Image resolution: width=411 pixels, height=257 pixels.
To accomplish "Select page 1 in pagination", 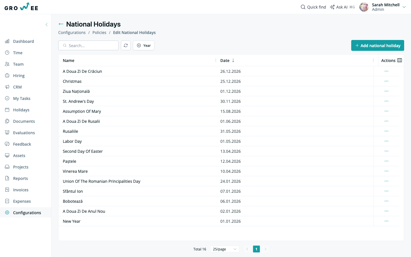I will pos(256,249).
